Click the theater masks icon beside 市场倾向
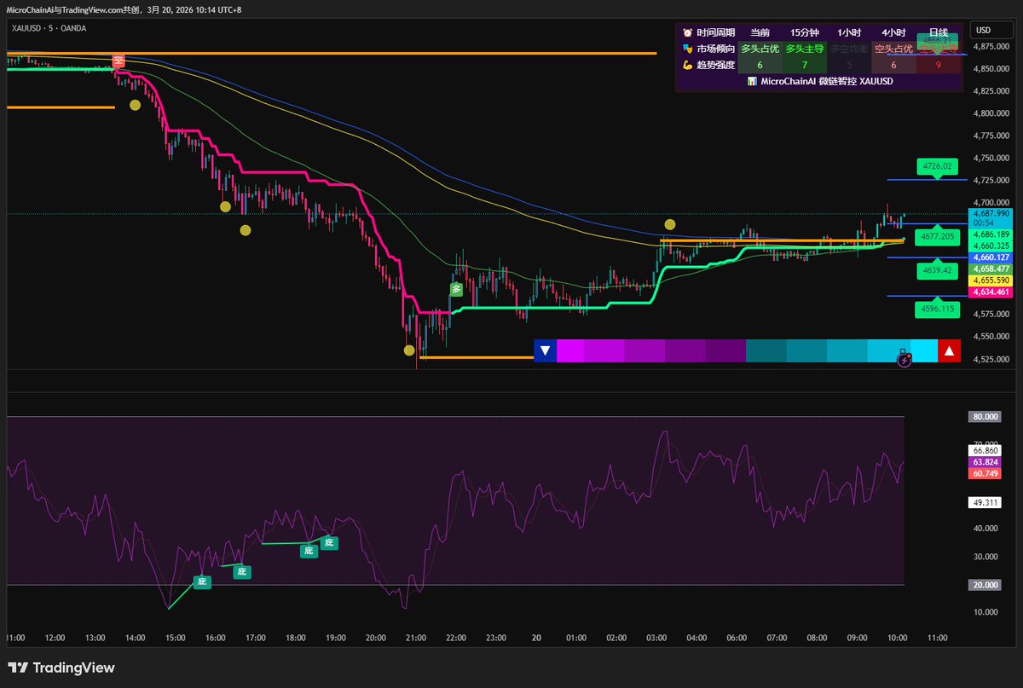Viewport: 1023px width, 688px height. pos(687,49)
